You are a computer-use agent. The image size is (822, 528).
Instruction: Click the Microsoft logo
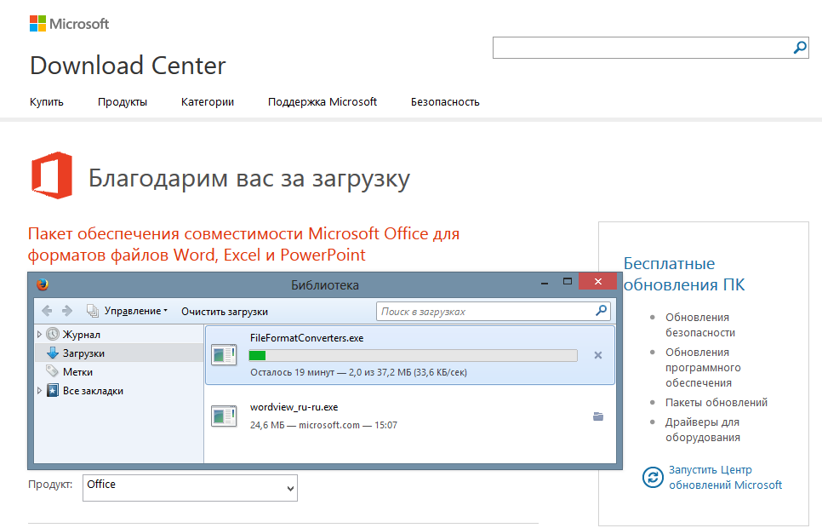(70, 24)
